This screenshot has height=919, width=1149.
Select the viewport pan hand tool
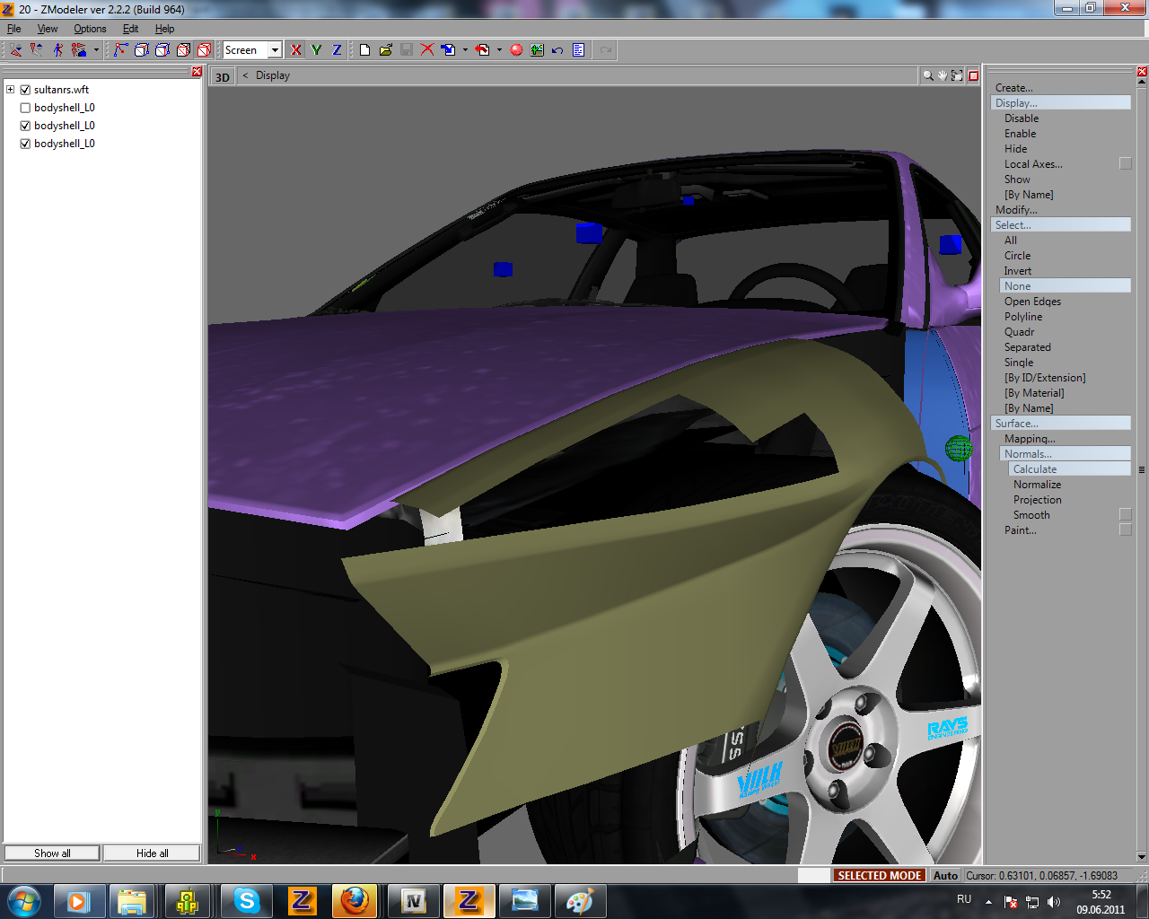click(943, 75)
